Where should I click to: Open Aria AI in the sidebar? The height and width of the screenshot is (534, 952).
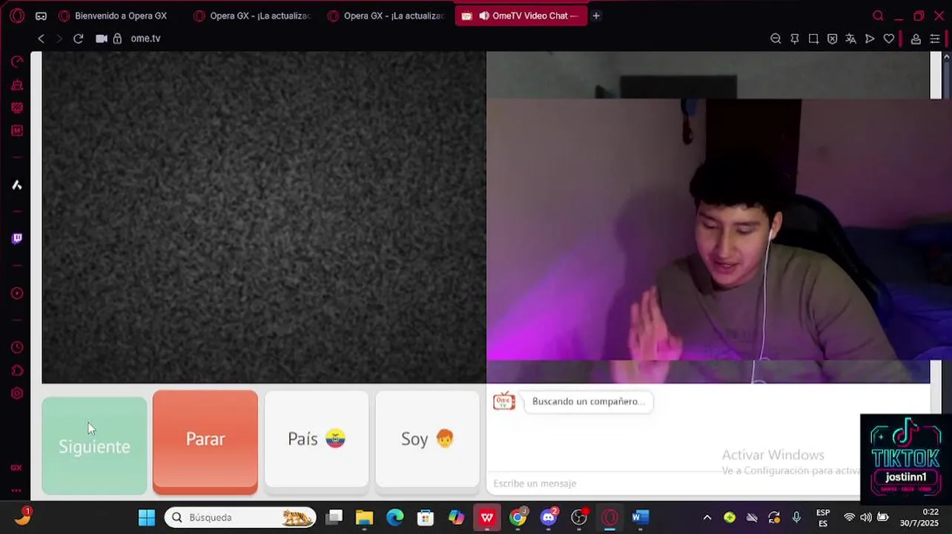coord(17,185)
